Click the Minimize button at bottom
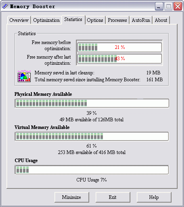This screenshot has height=207, width=184. click(x=72, y=197)
